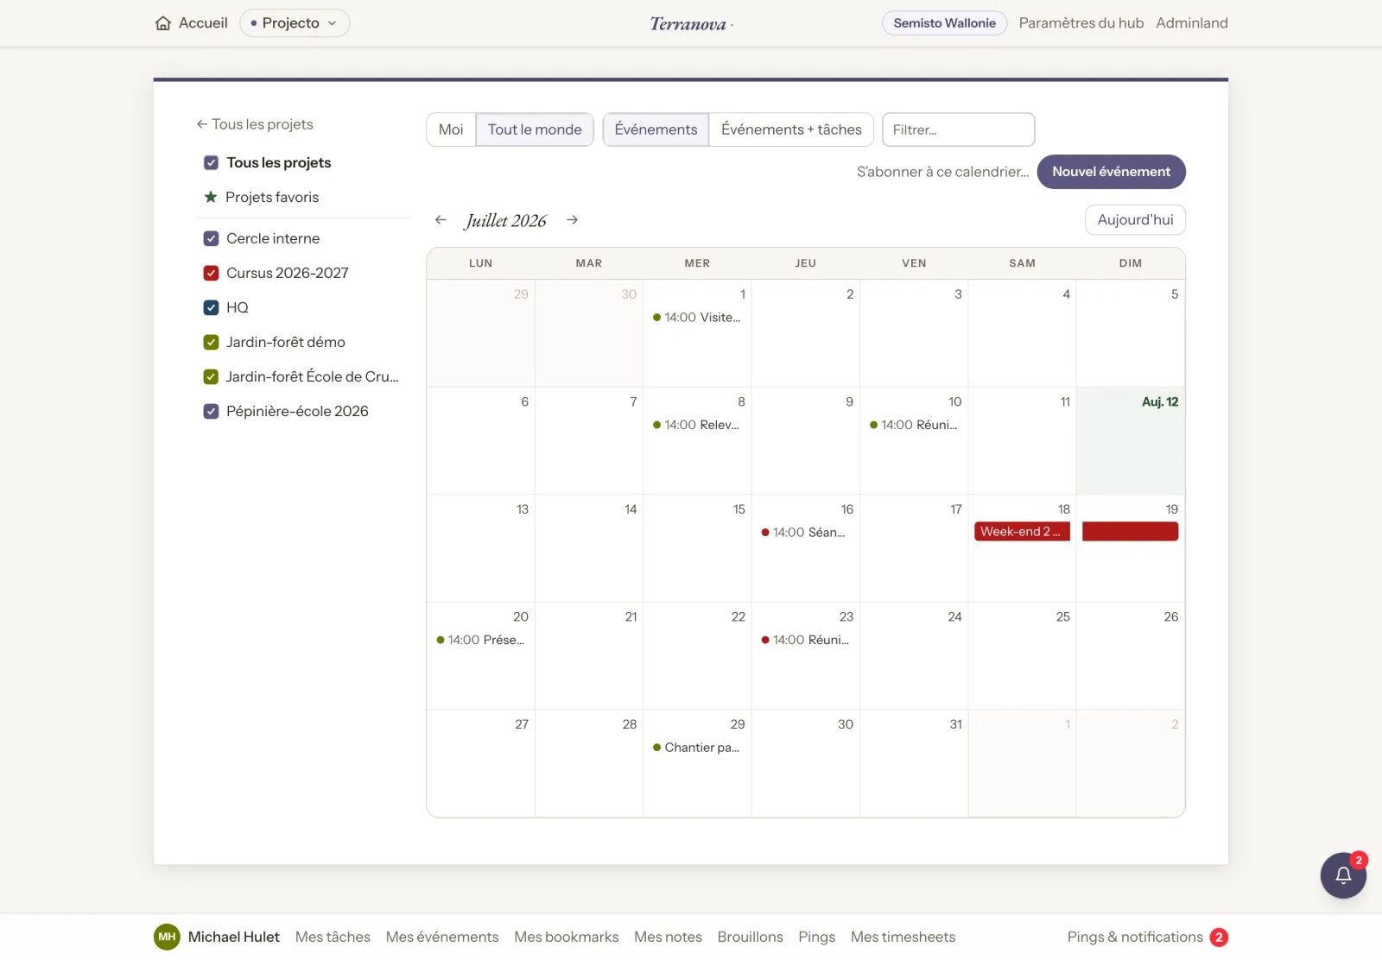Show Événements + tâches
Image resolution: width=1382 pixels, height=960 pixels.
click(x=791, y=129)
